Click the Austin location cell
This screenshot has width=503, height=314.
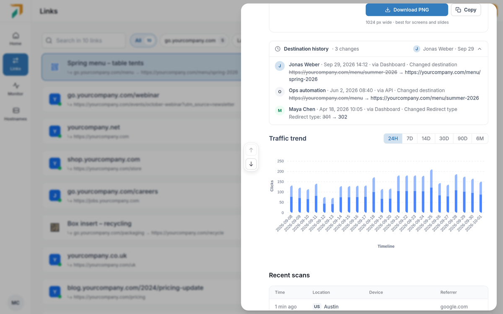click(x=326, y=307)
